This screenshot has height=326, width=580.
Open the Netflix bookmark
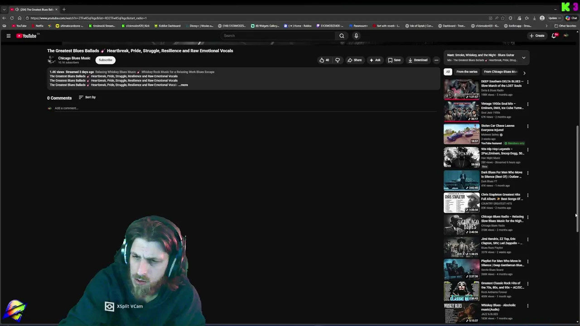coord(37,26)
